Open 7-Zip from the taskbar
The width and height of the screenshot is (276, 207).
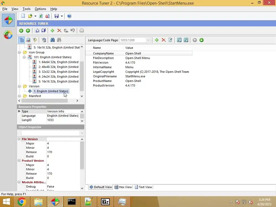click(105, 202)
